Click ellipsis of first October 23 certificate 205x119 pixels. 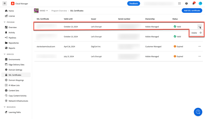pos(200,27)
